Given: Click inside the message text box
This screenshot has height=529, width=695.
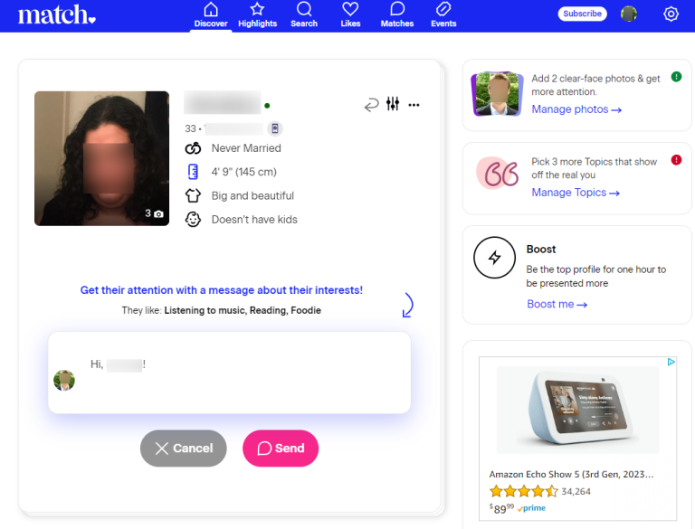Looking at the screenshot, I should 244,380.
